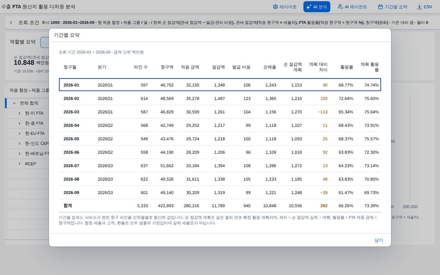Image resolution: width=440 pixels, height=275 pixels.
Task: Click the 절감액 column header
Action: [x=218, y=67]
